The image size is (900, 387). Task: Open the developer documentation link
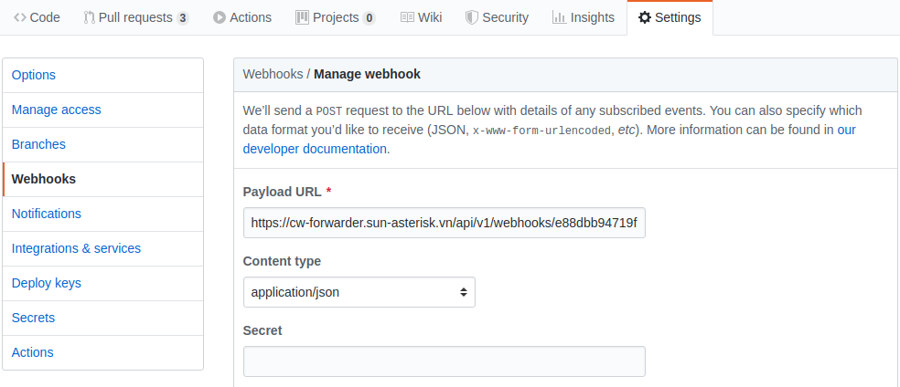(315, 149)
